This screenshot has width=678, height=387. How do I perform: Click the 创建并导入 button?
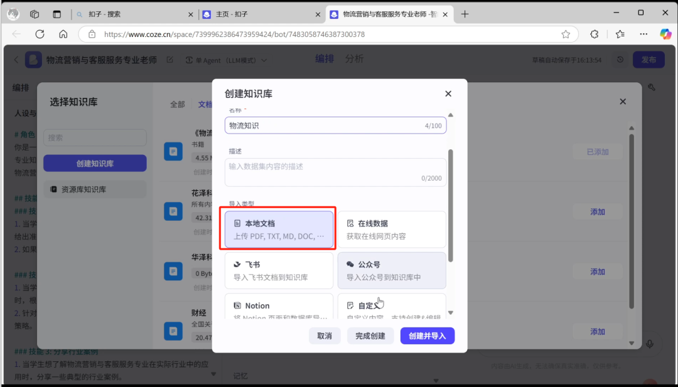coord(428,336)
